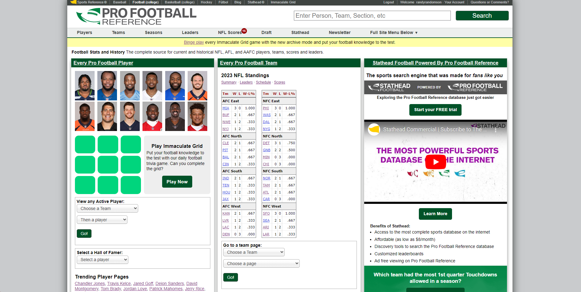
Task: Open the Patrick Mahomes trending link
Action: pos(166,289)
